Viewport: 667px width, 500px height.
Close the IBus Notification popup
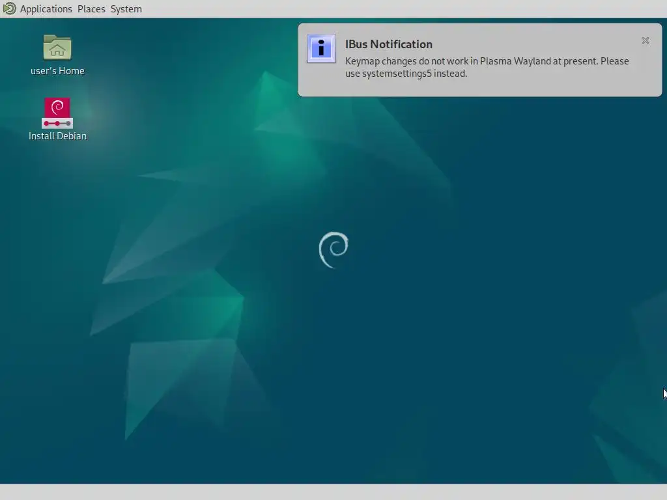click(645, 40)
